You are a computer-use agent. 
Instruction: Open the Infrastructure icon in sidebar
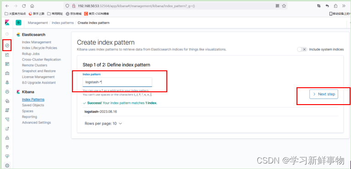[7, 101]
